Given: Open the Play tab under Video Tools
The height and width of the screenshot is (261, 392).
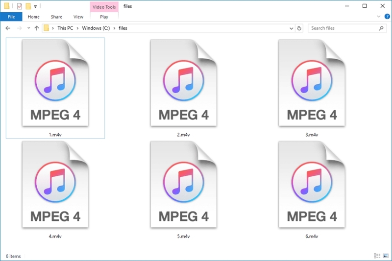Looking at the screenshot, I should [104, 16].
